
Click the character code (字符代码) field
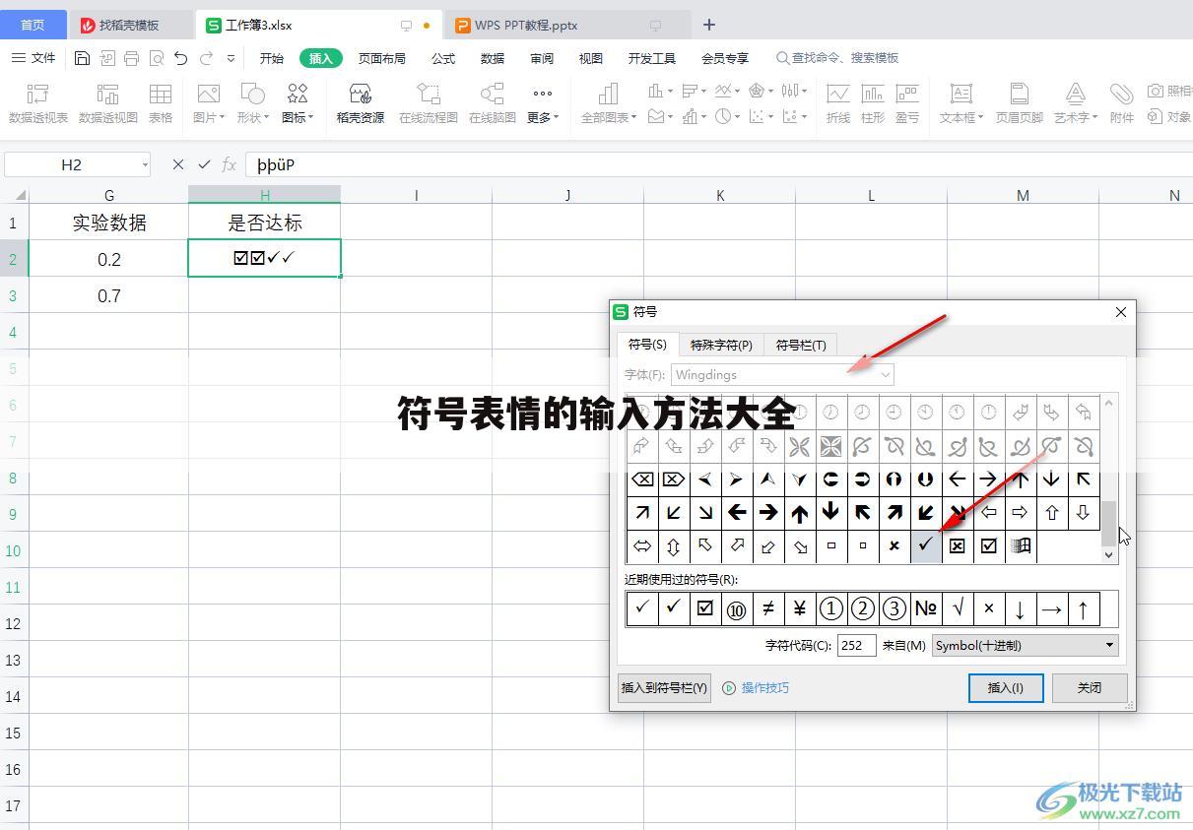point(856,646)
